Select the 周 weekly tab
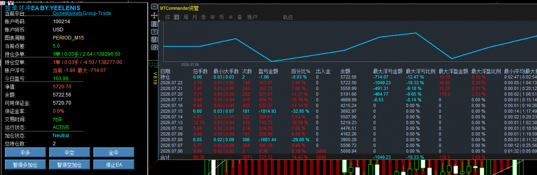Viewport: 537px width, 175px height. tap(185, 17)
